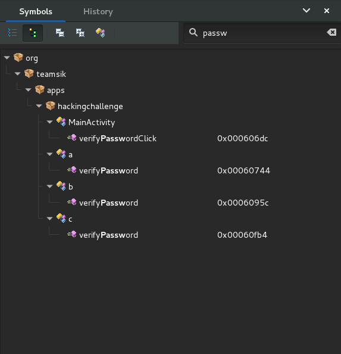Select the verifyPasswordClick method

(x=118, y=138)
